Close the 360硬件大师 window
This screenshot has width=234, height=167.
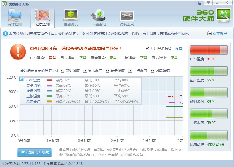pyautogui.click(x=227, y=3)
